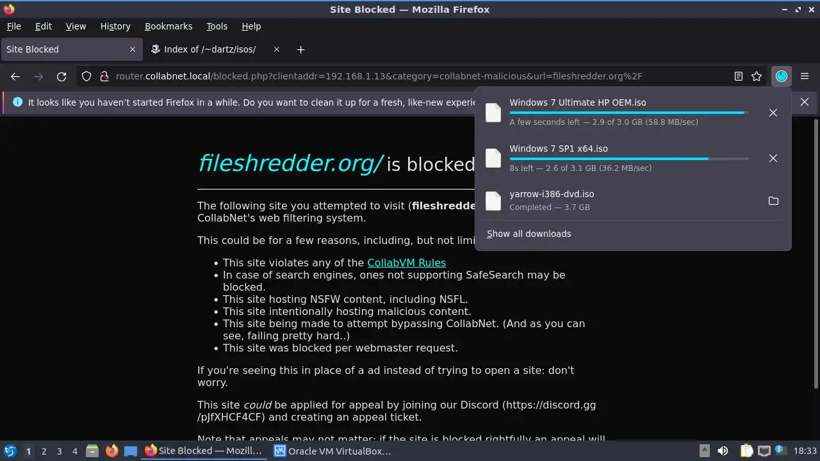820x461 pixels.
Task: Click Windows 7 SP1 x64.iso progress bar
Action: coord(629,158)
